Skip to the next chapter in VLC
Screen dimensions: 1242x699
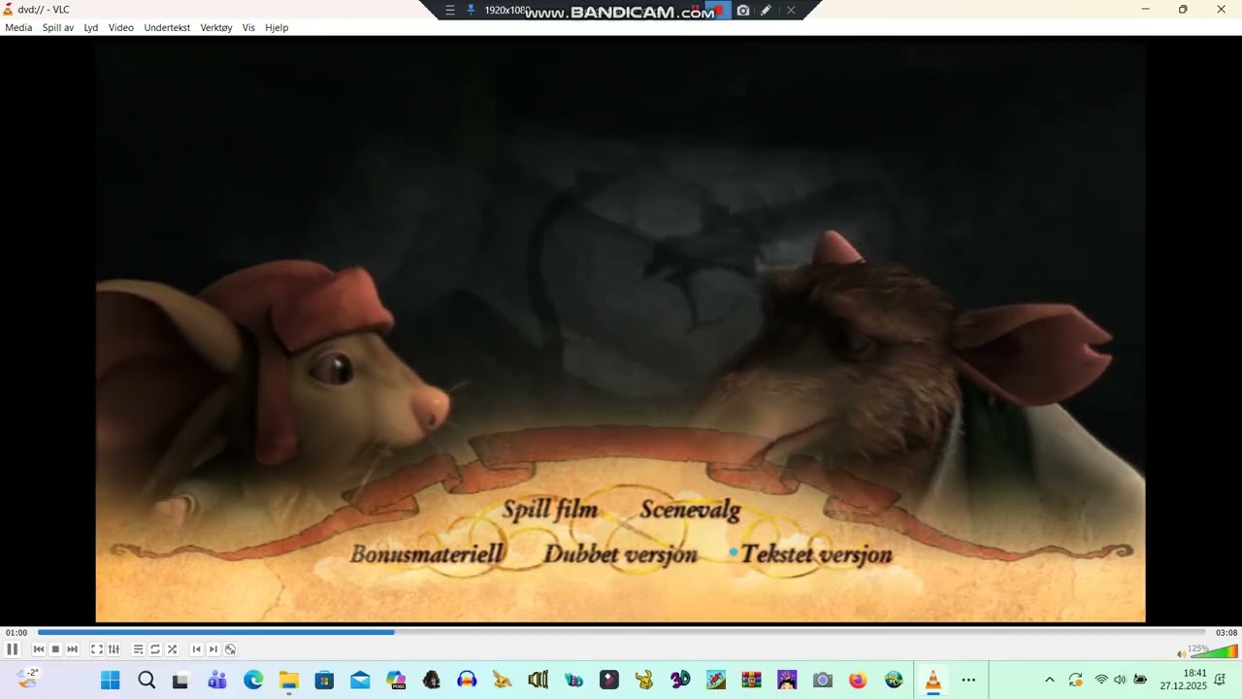click(72, 649)
